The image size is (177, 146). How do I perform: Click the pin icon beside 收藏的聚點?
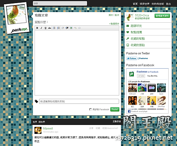point(128,39)
